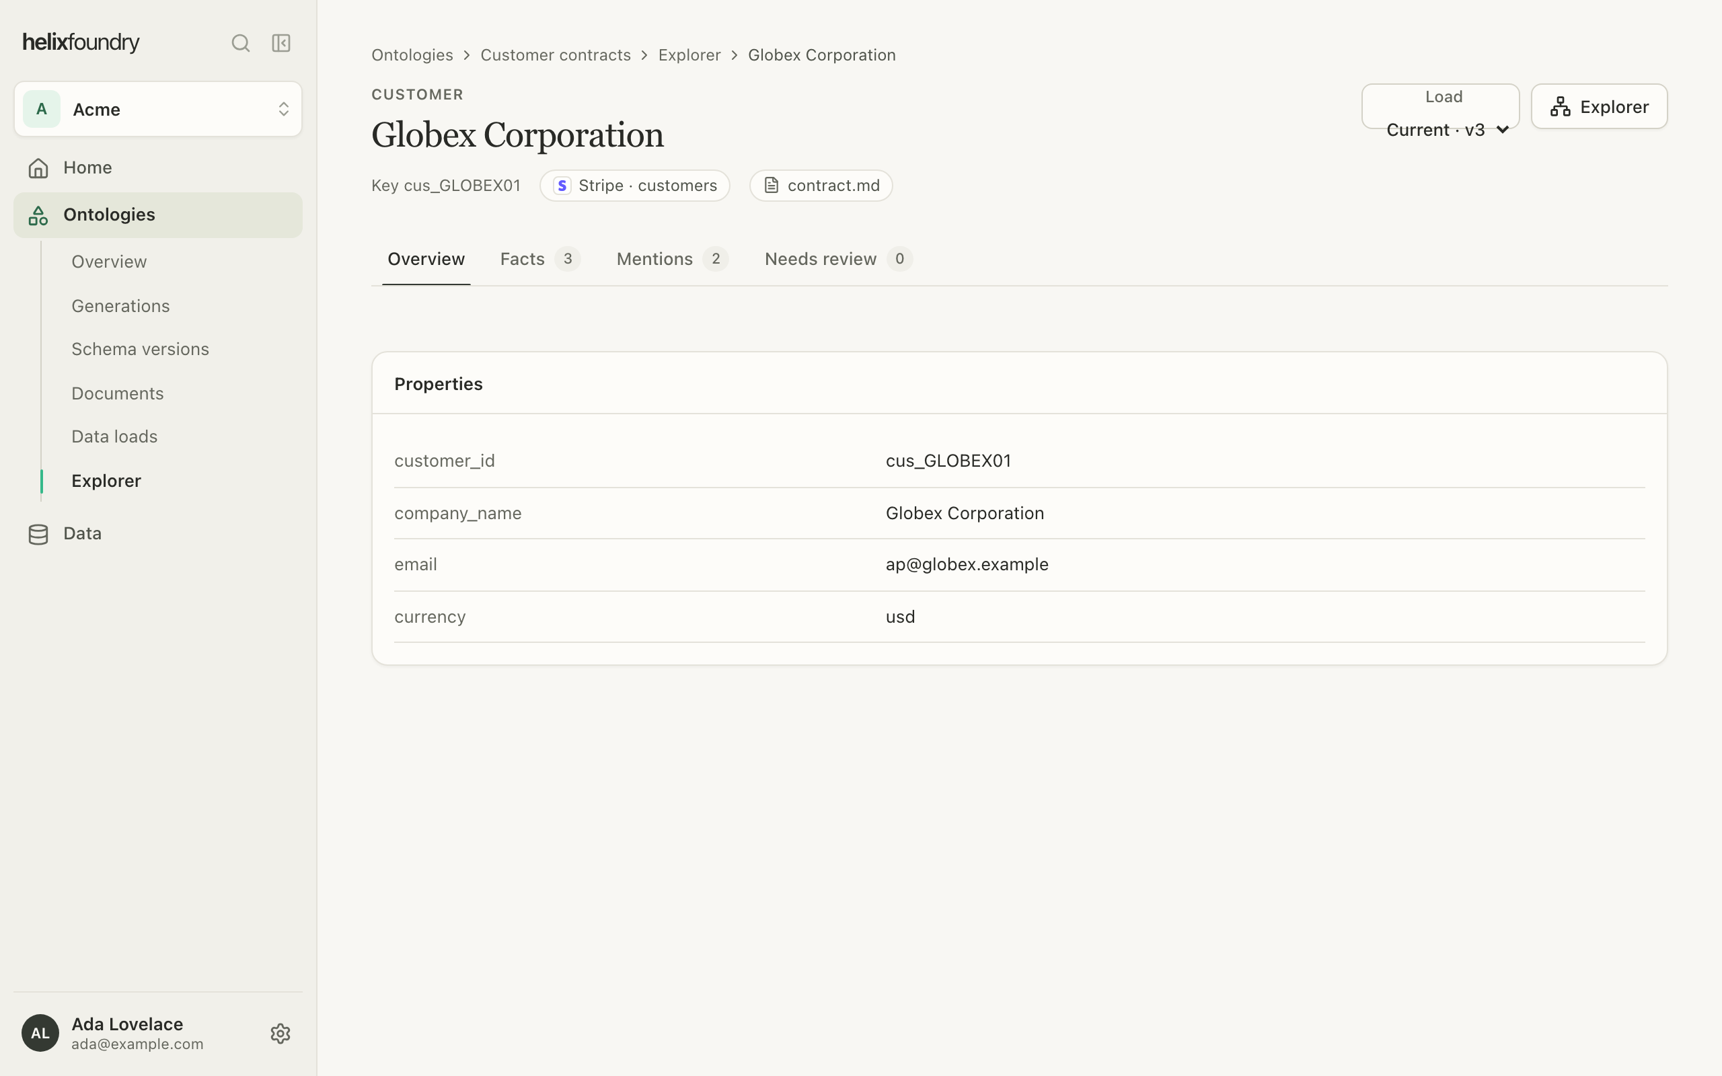
Task: Click the currency property label
Action: tap(430, 617)
